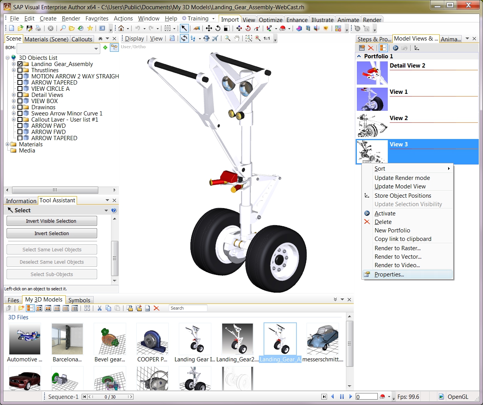Open the BOM dropdown
Image resolution: width=483 pixels, height=405 pixels.
point(96,48)
